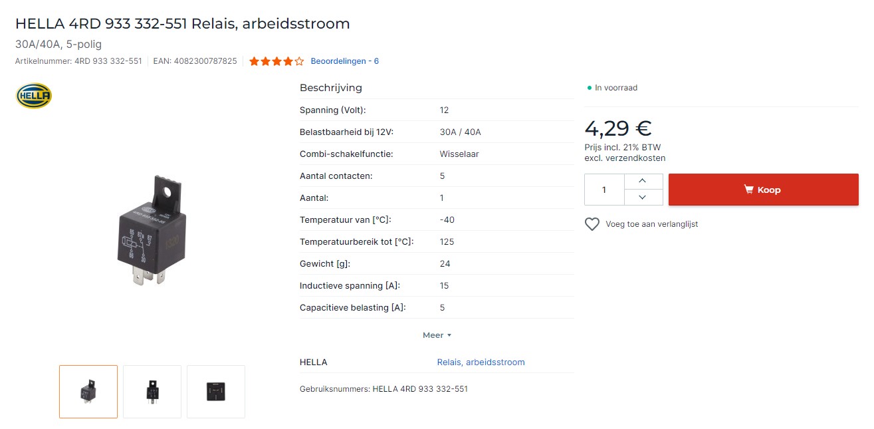Decrease quantity with the down arrow
874x429 pixels.
point(642,198)
